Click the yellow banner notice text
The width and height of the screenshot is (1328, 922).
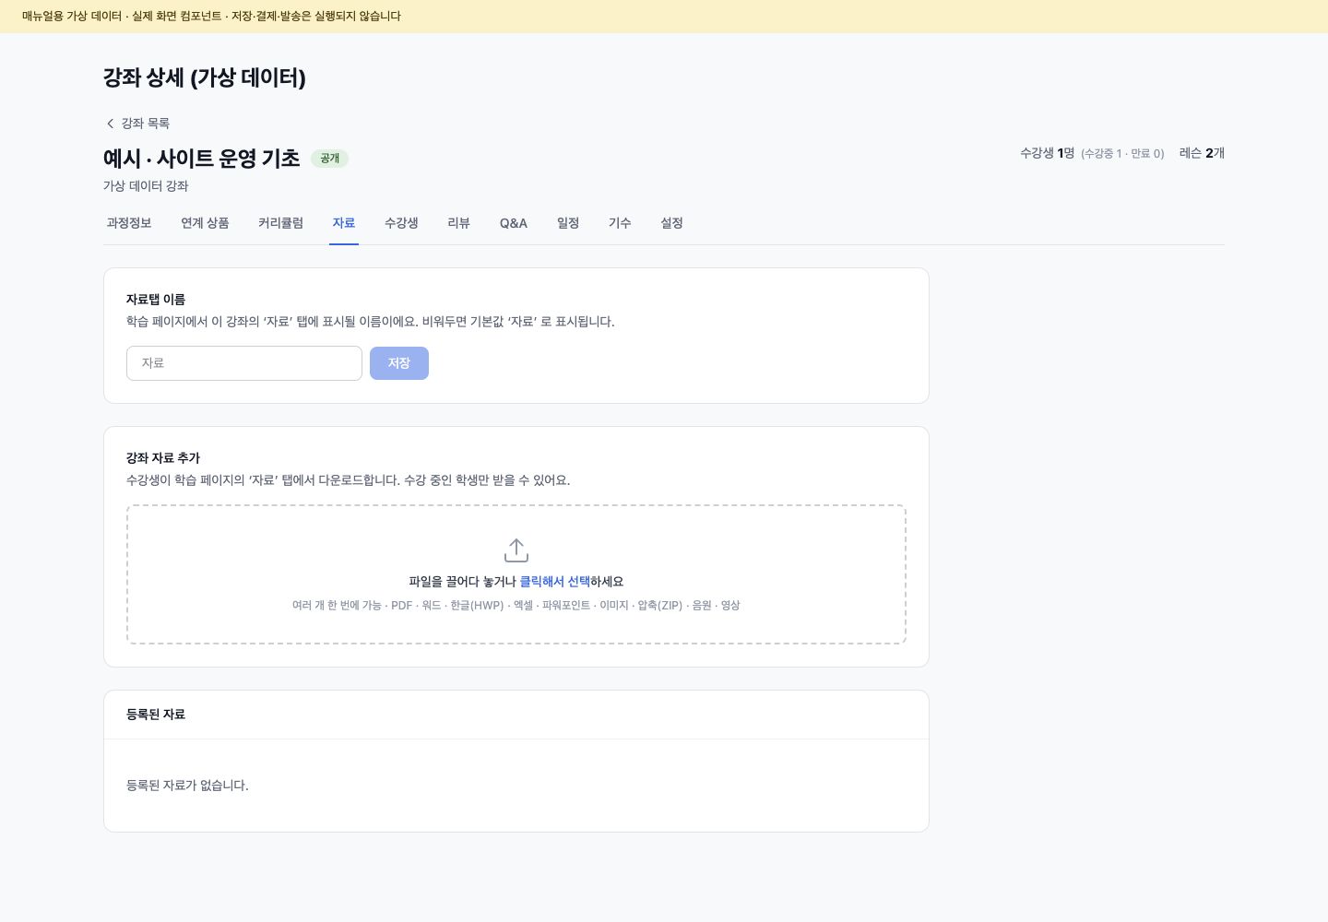(x=211, y=17)
